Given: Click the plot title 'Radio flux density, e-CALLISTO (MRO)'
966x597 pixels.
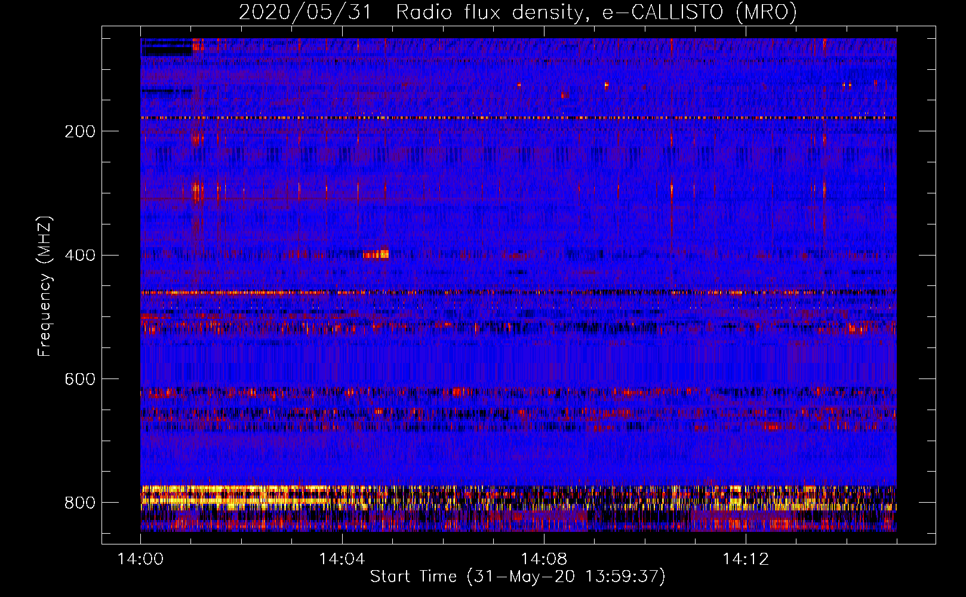Looking at the screenshot, I should 596,12.
